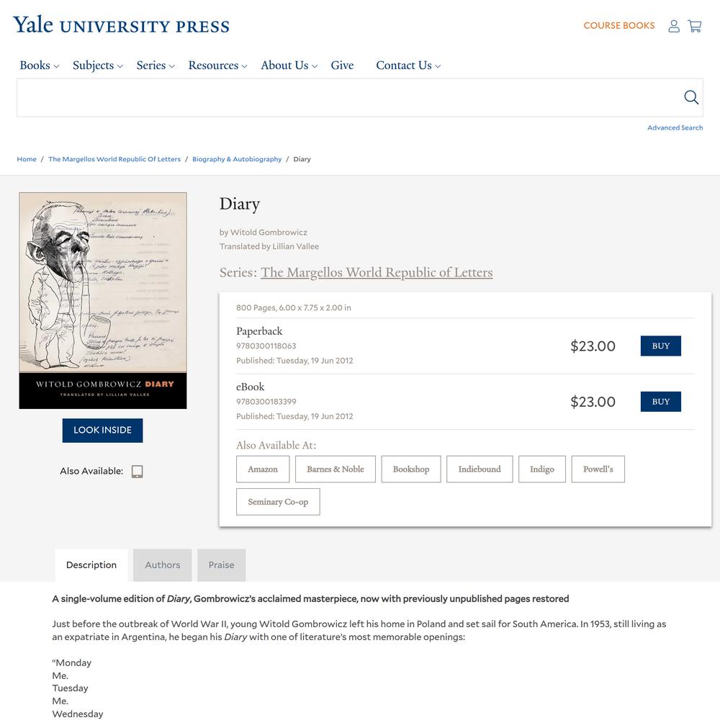Expand the Books dropdown menu

tap(40, 66)
